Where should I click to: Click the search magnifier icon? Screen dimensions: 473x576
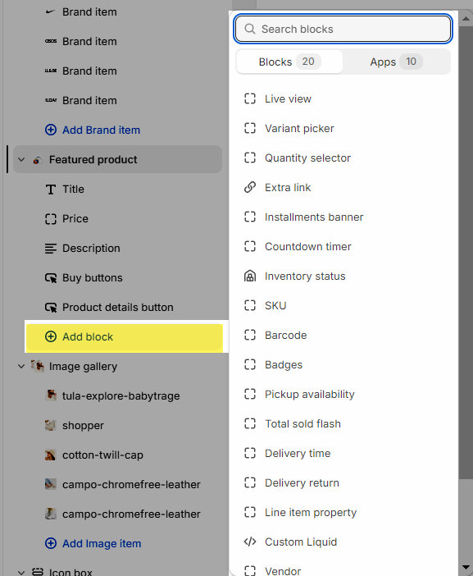point(250,29)
